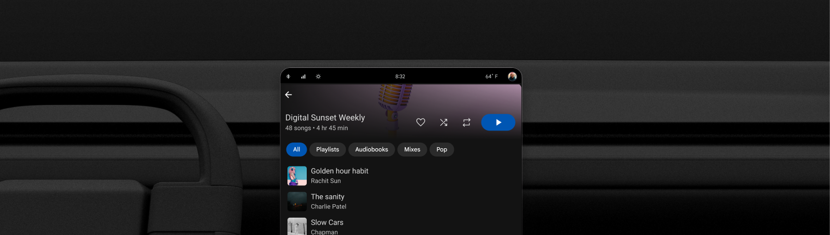Tap the 64° F temperature reading
Viewport: 830px width, 235px height.
pos(491,76)
